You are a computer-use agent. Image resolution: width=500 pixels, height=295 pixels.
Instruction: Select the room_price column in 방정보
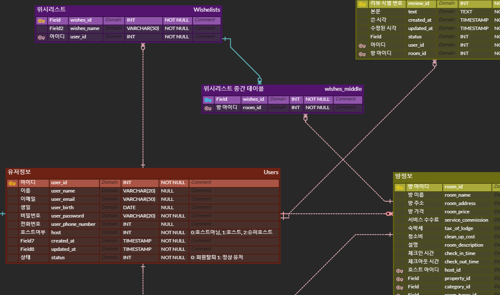pyautogui.click(x=457, y=212)
